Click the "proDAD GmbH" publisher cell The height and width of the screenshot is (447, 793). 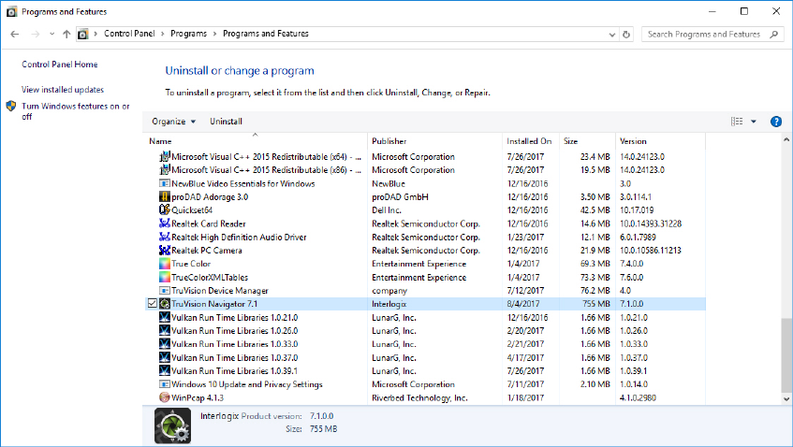coord(400,196)
